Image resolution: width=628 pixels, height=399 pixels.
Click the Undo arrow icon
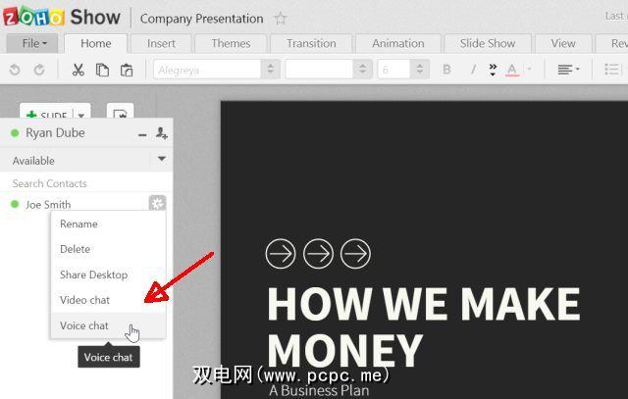point(15,70)
